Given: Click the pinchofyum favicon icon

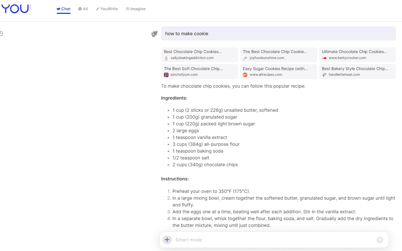Looking at the screenshot, I should click(166, 75).
